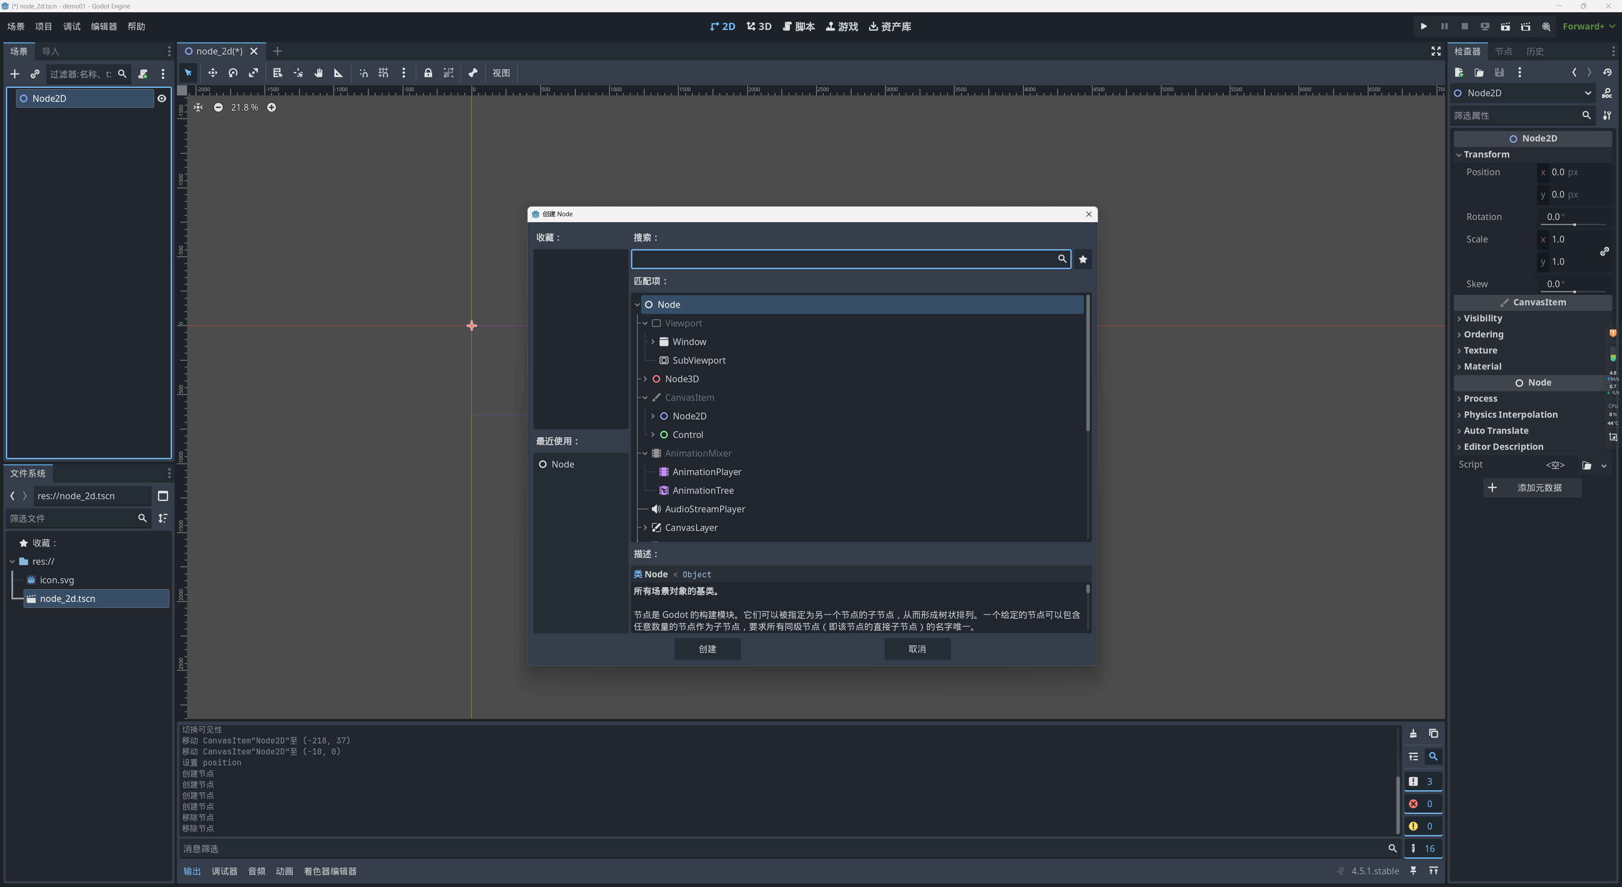The image size is (1622, 887).
Task: Expand the Node3D tree entry
Action: coord(645,379)
